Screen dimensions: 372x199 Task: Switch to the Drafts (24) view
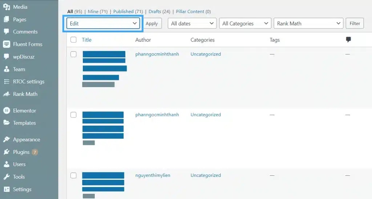click(x=159, y=11)
